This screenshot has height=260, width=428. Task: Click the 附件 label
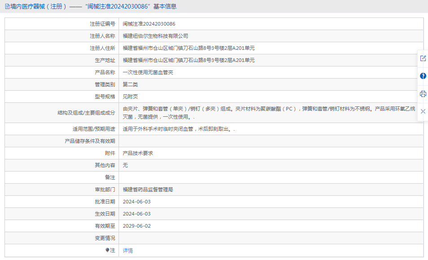click(110, 153)
